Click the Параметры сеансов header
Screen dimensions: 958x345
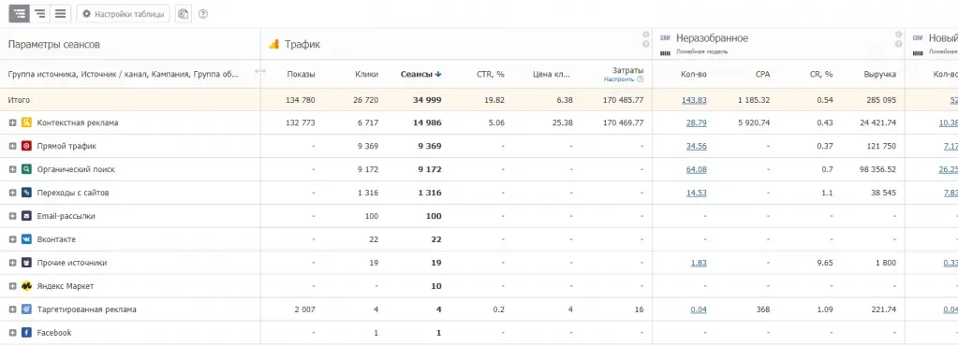(53, 45)
